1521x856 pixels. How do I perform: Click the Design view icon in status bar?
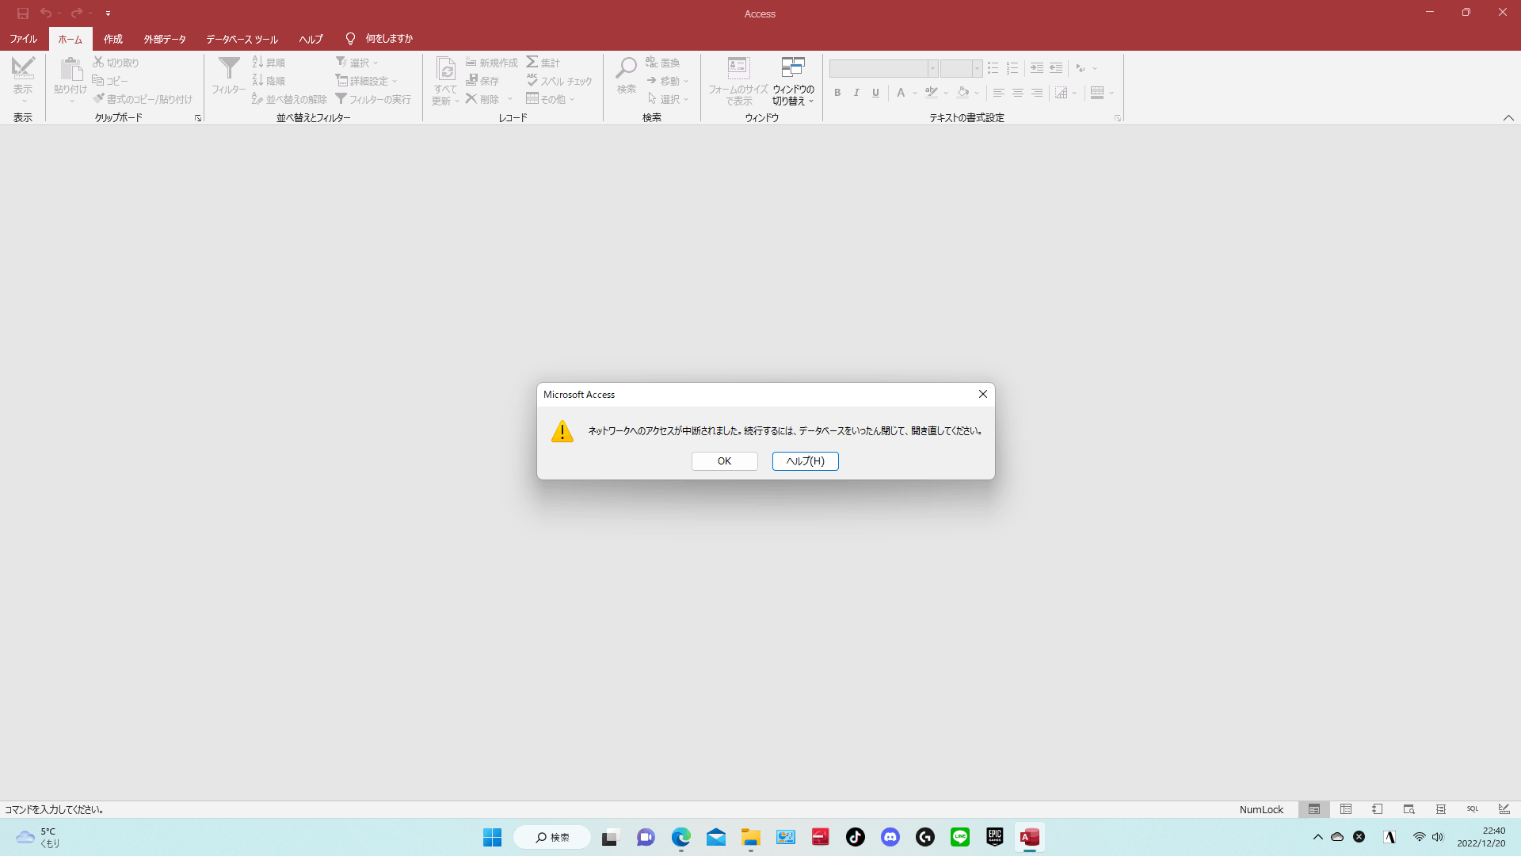1504,809
